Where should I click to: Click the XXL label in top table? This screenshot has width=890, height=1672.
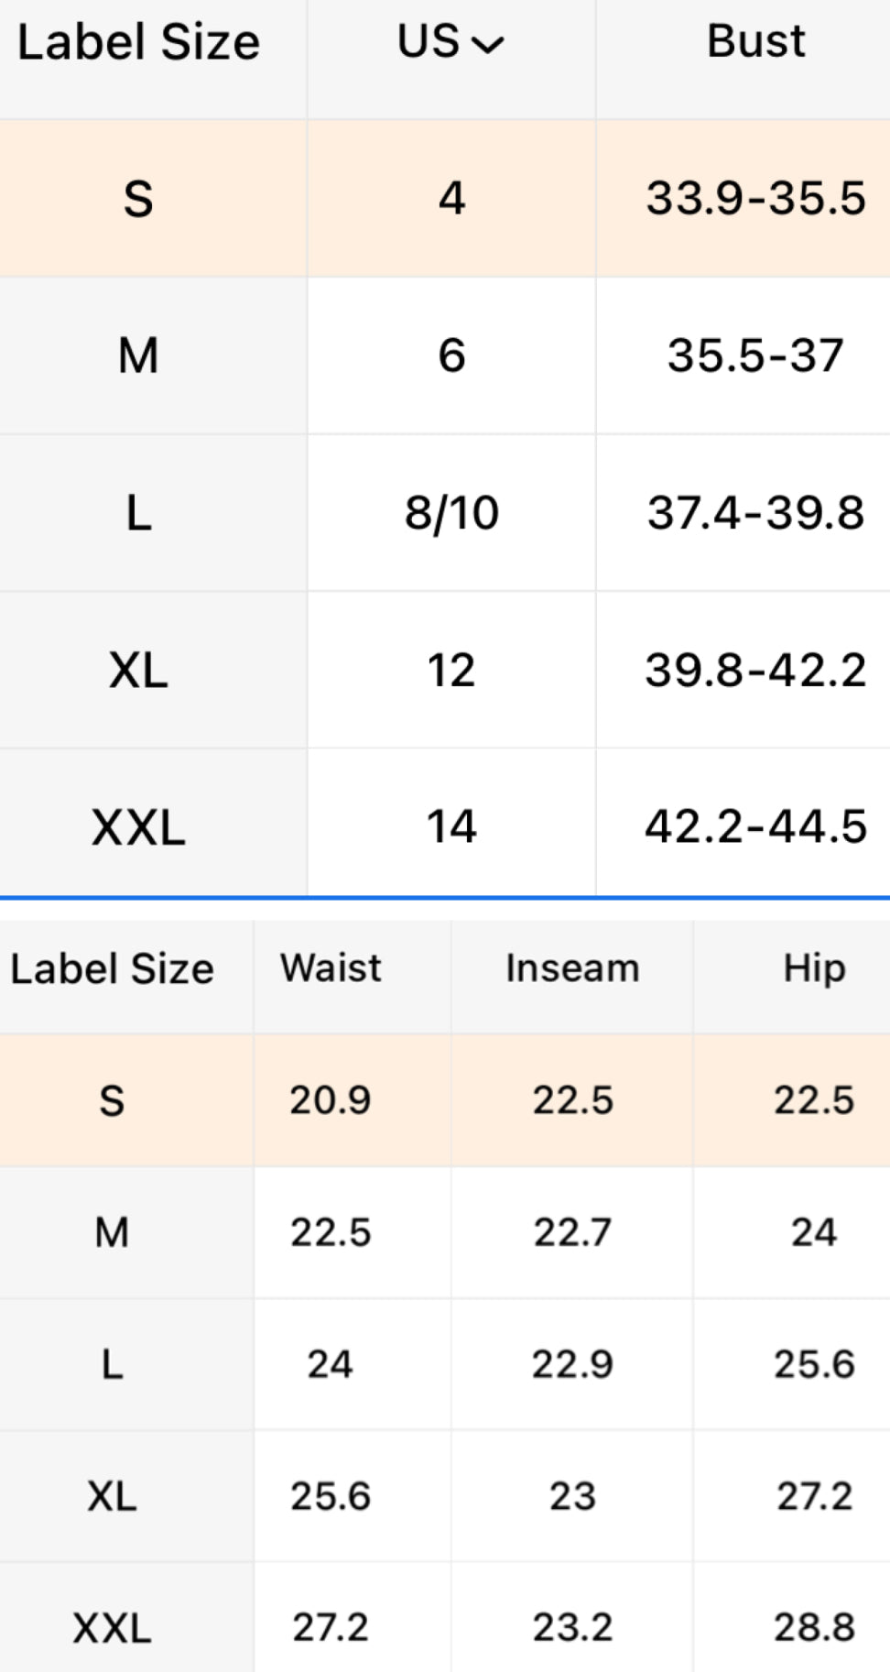tap(138, 827)
